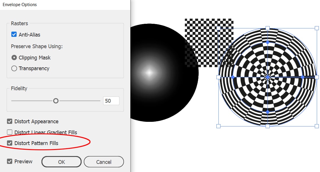
Task: Click the Fidelity slider handle
Action: (x=56, y=101)
